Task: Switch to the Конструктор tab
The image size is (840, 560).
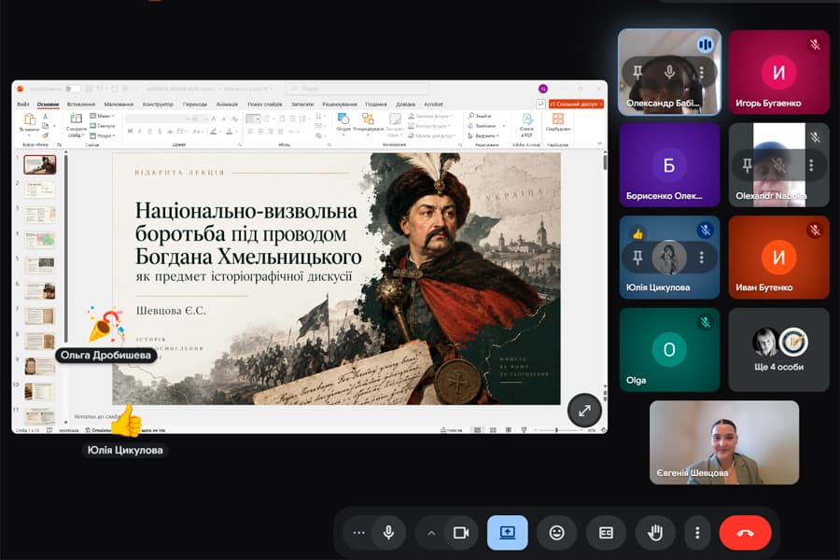Action: click(x=158, y=104)
